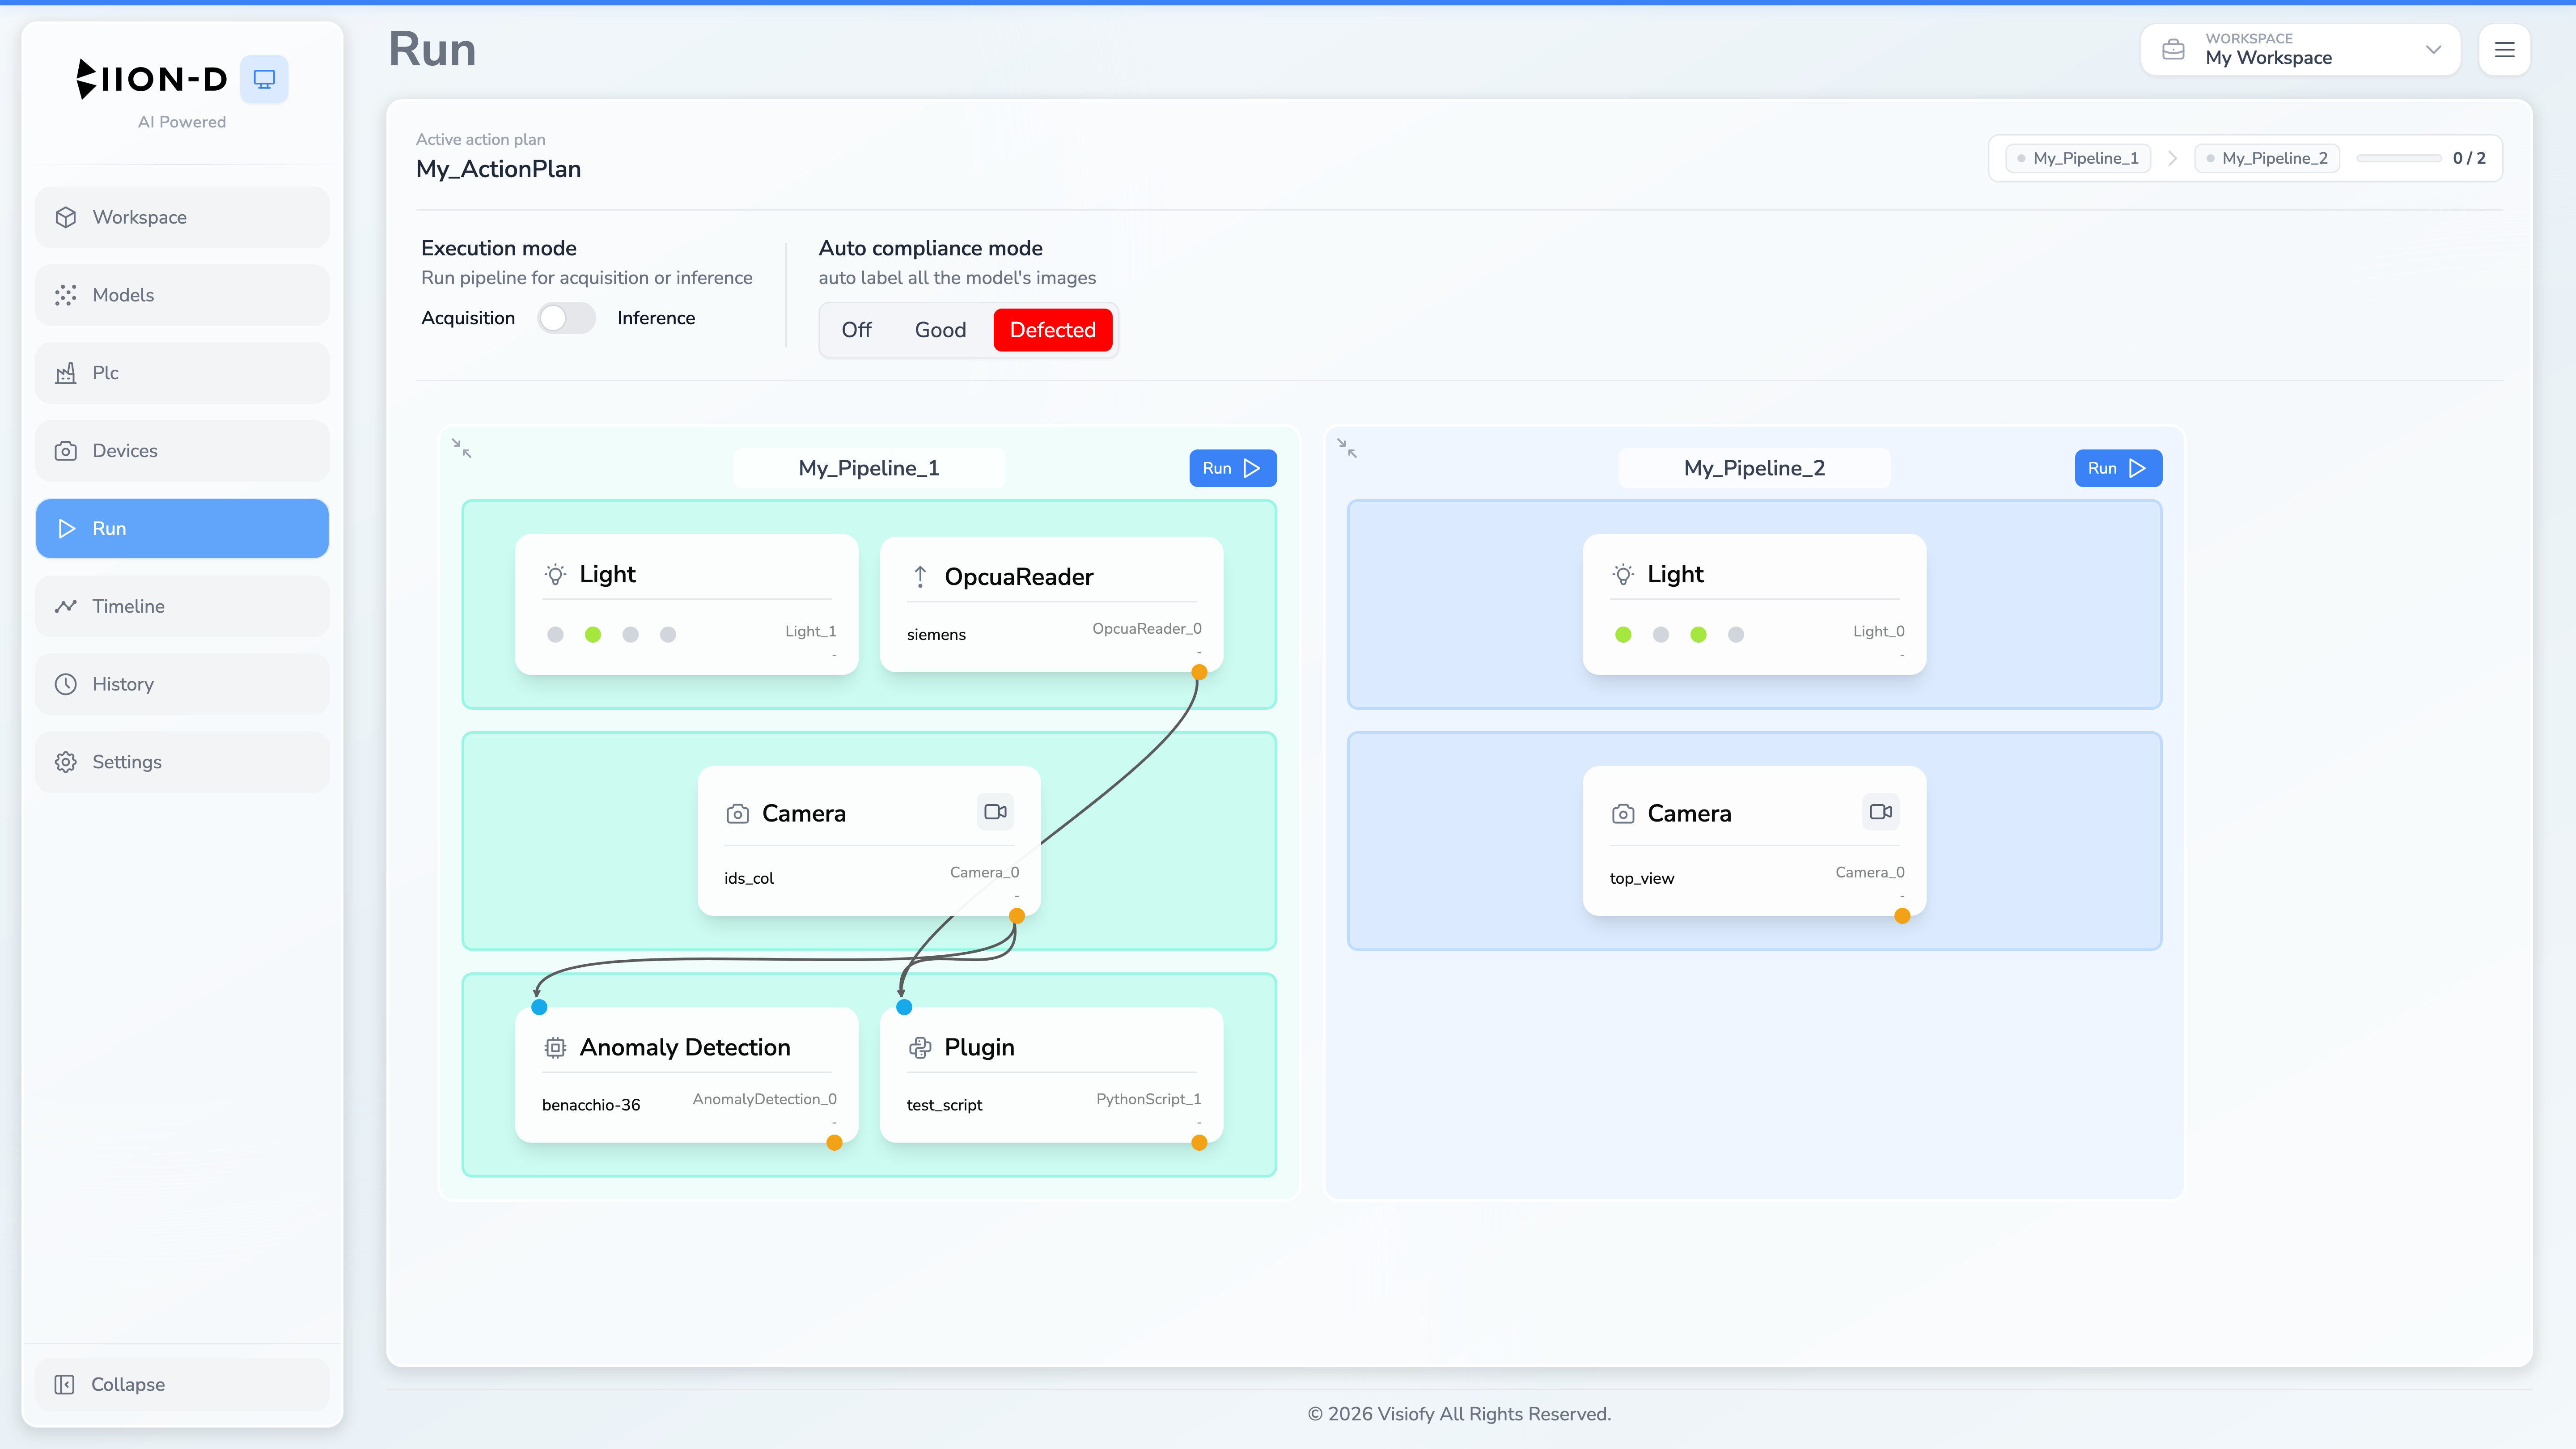The image size is (2576, 1449).
Task: Click the blue input port of Anomaly Detection
Action: 539,1007
